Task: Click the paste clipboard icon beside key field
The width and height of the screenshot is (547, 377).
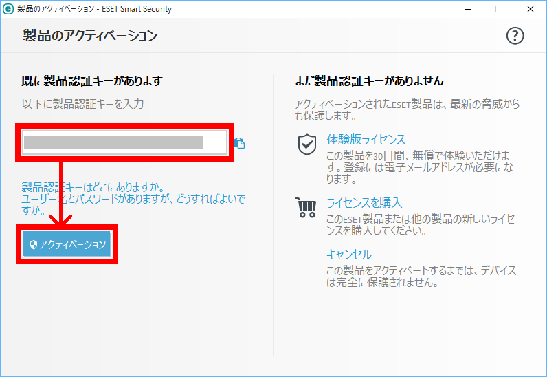Action: point(240,143)
